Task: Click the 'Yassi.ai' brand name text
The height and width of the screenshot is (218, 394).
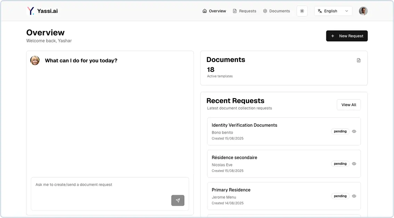Action: 48,11
